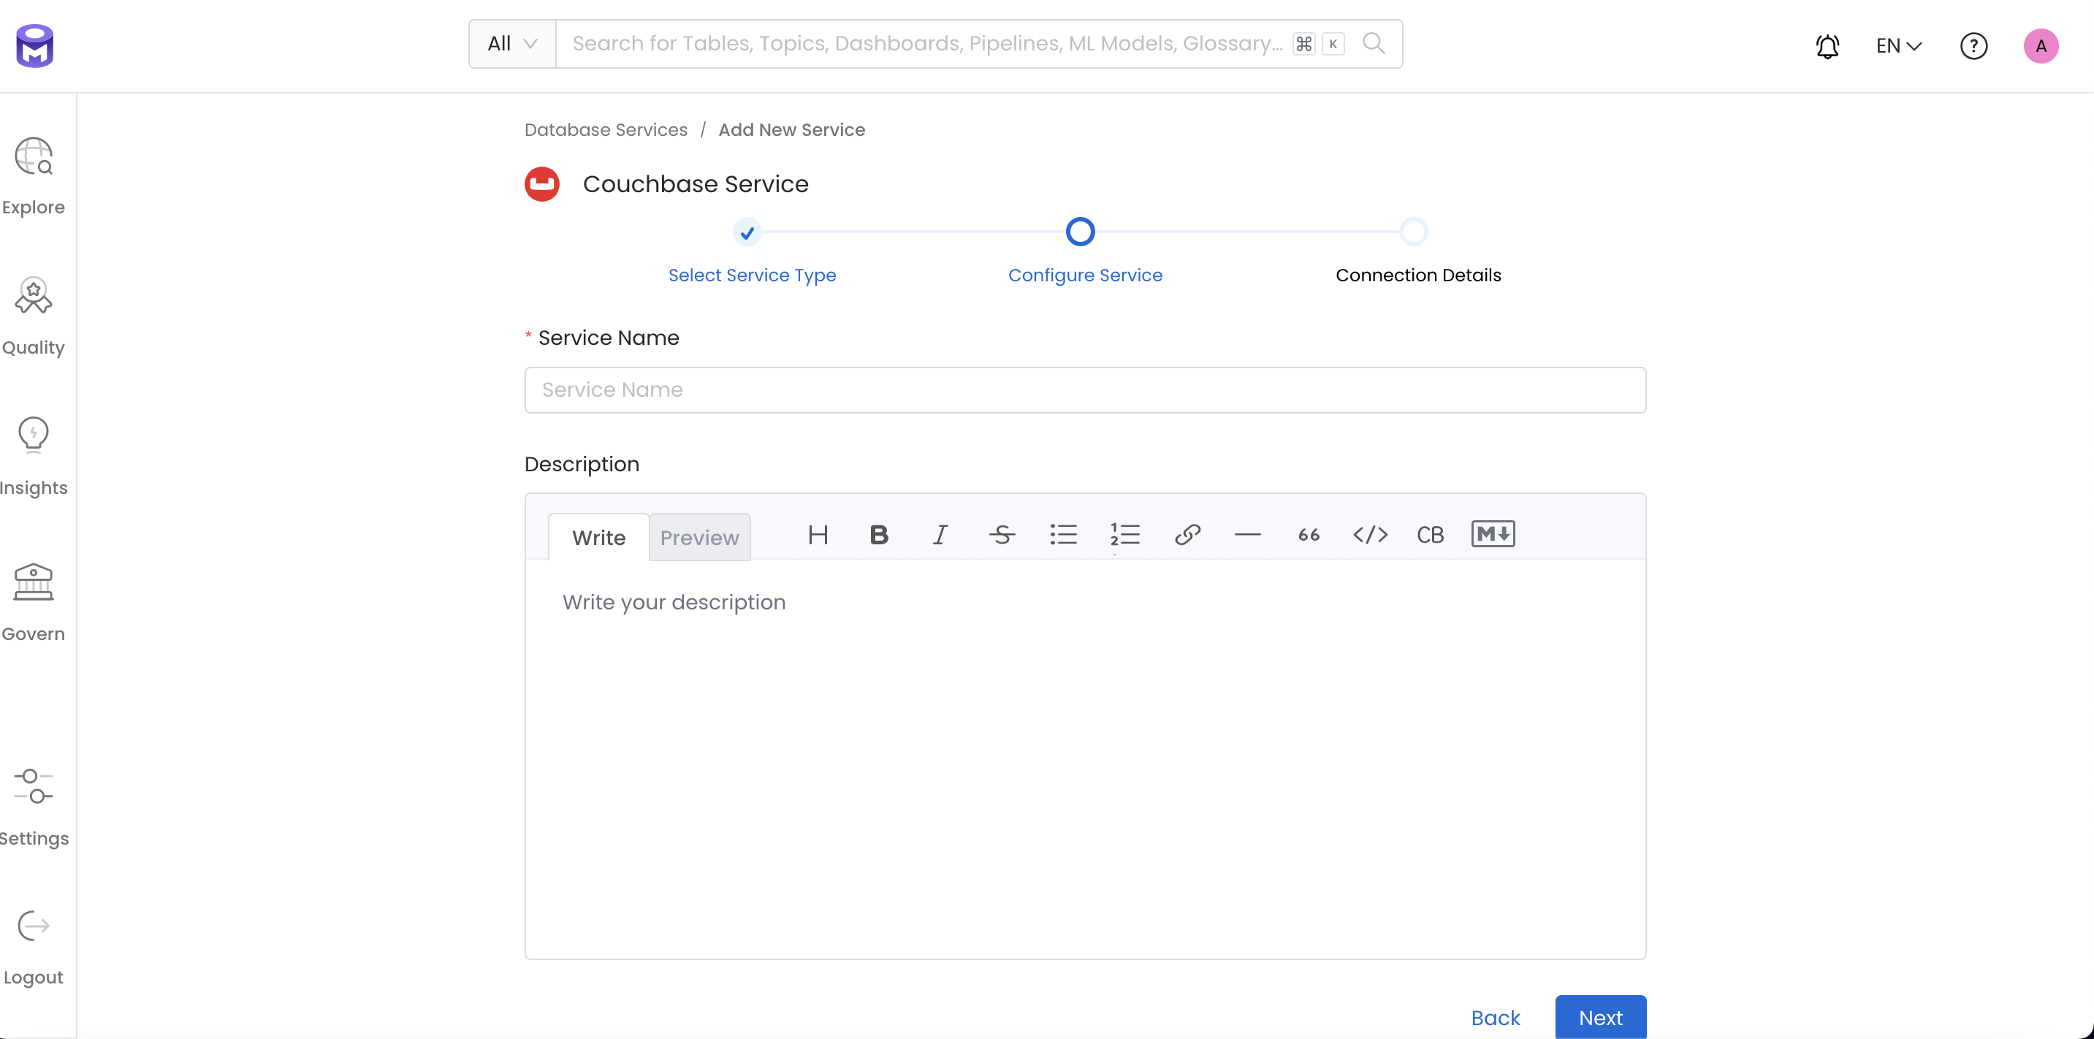Enable italic formatting in description toolbar
The height and width of the screenshot is (1039, 2094).
[940, 534]
